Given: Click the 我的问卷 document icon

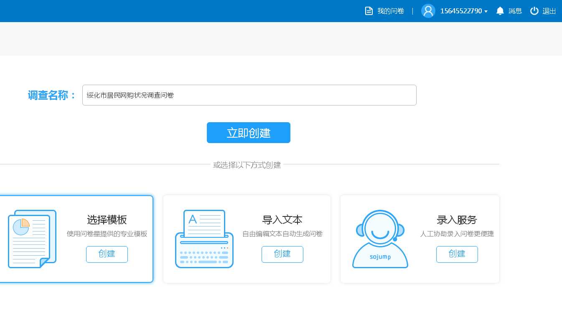Looking at the screenshot, I should pos(369,11).
